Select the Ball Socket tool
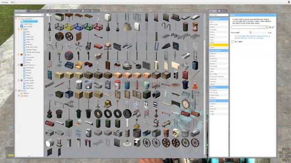The image size is (291, 163). [219, 24]
